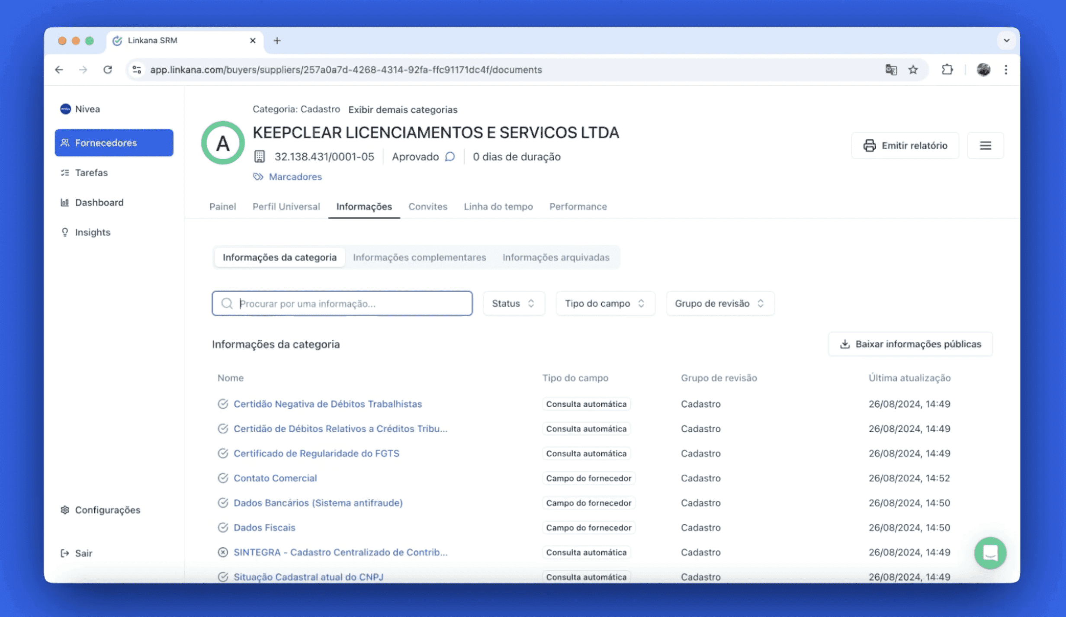Screen dimensions: 1066x617
Task: Switch to the Painel tab
Action: (223, 206)
